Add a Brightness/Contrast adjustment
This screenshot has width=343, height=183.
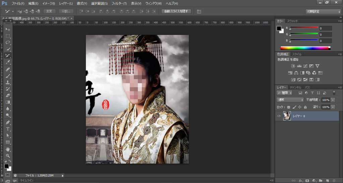pyautogui.click(x=293, y=66)
